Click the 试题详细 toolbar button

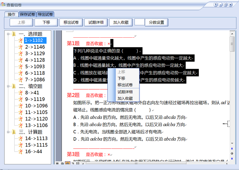click(96, 22)
